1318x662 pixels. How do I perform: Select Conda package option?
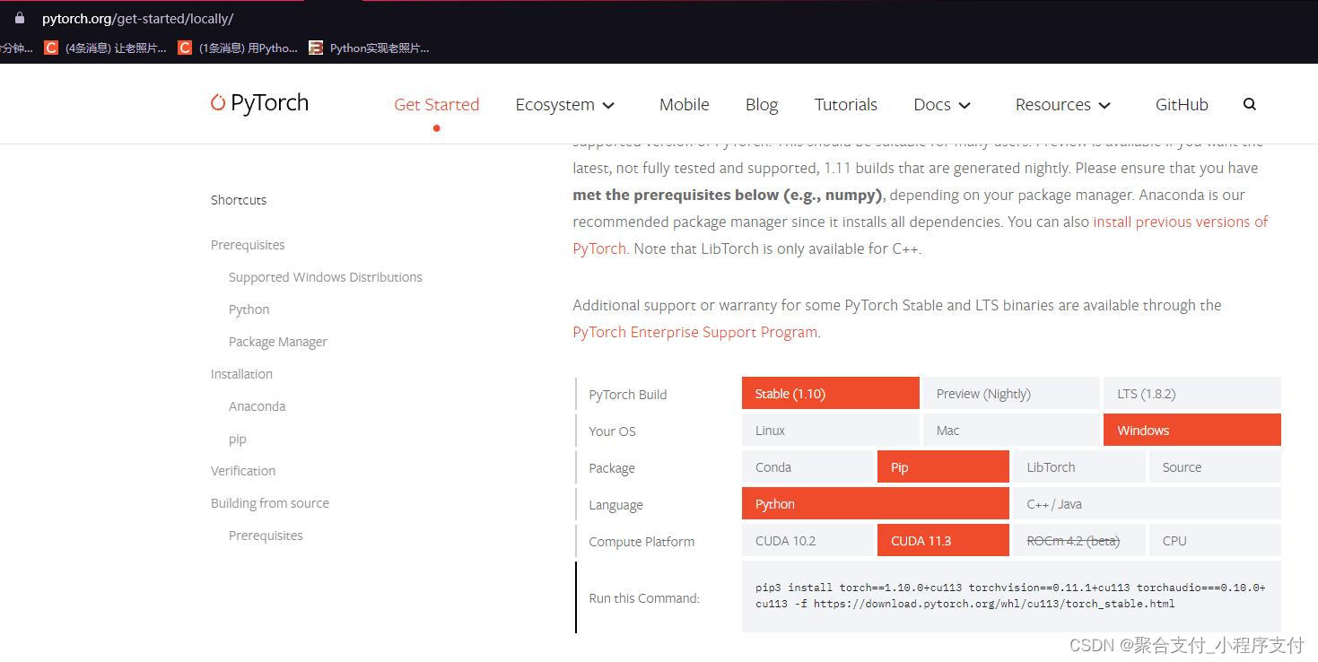pyautogui.click(x=807, y=466)
